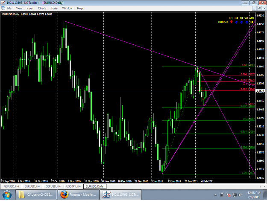
Task: Click the H1 red down arrow indicator
Action: [x=231, y=22]
